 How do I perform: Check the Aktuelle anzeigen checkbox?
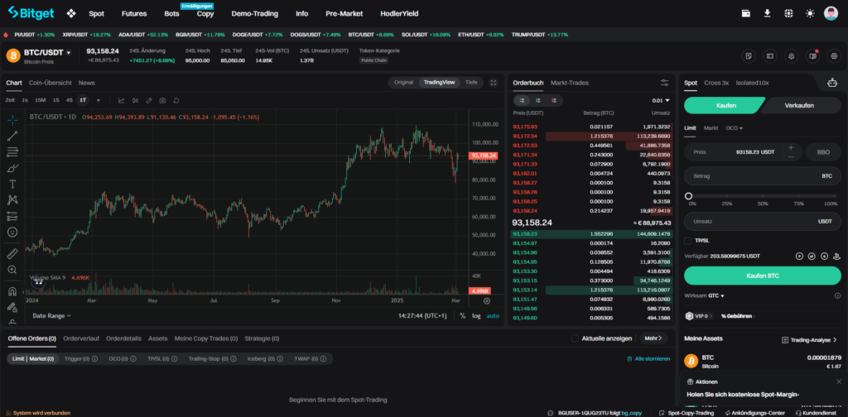point(575,338)
